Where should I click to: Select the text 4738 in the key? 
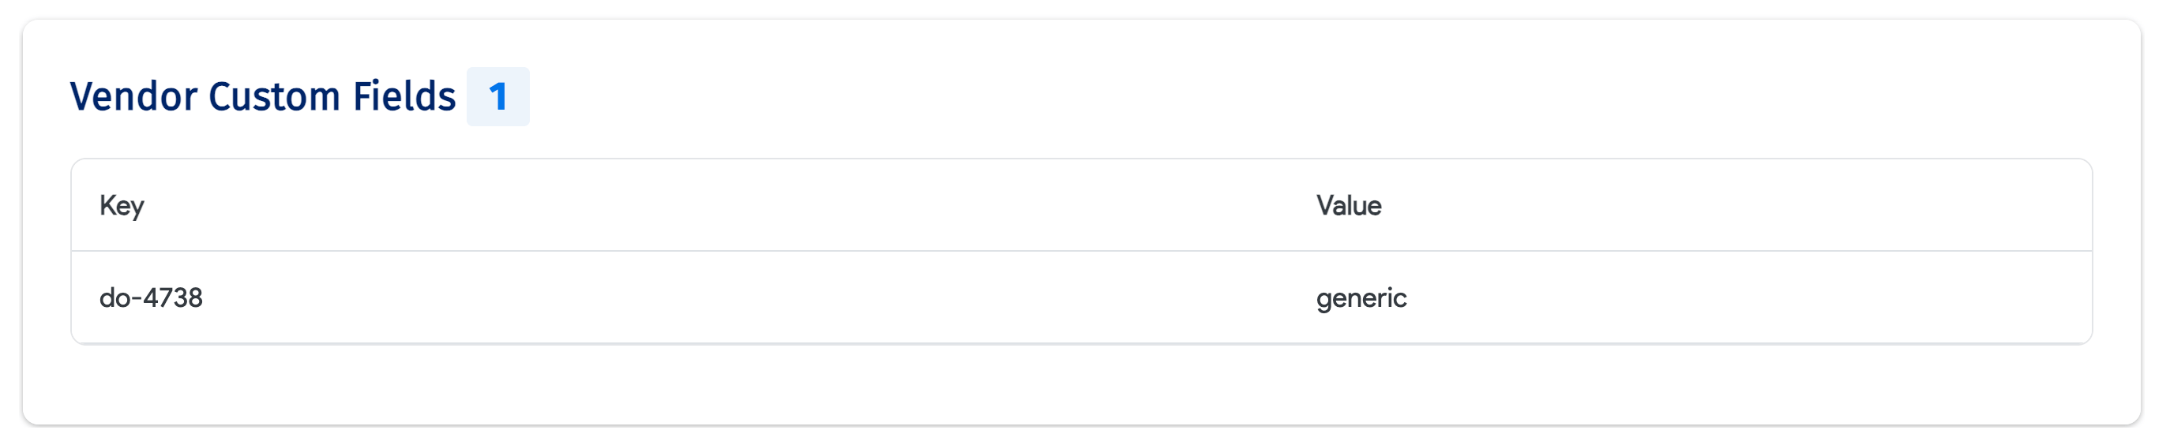point(173,297)
